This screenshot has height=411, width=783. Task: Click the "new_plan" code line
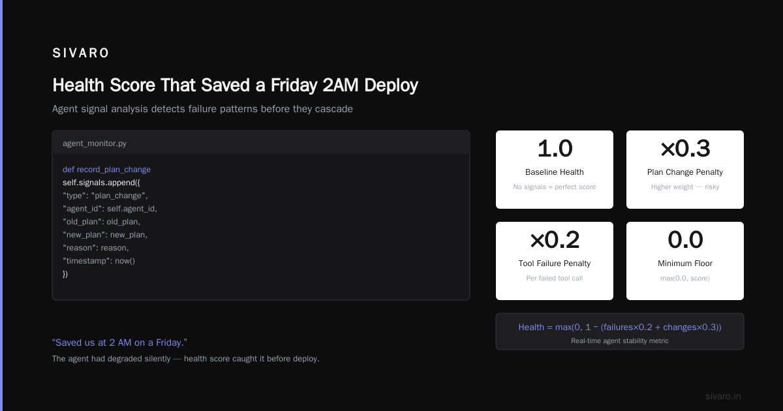[x=105, y=235]
